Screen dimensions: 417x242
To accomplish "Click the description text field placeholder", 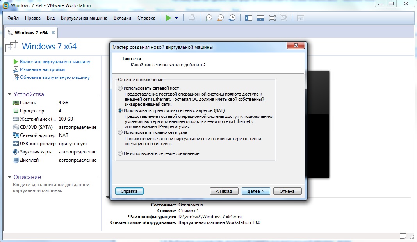I will coord(51,187).
